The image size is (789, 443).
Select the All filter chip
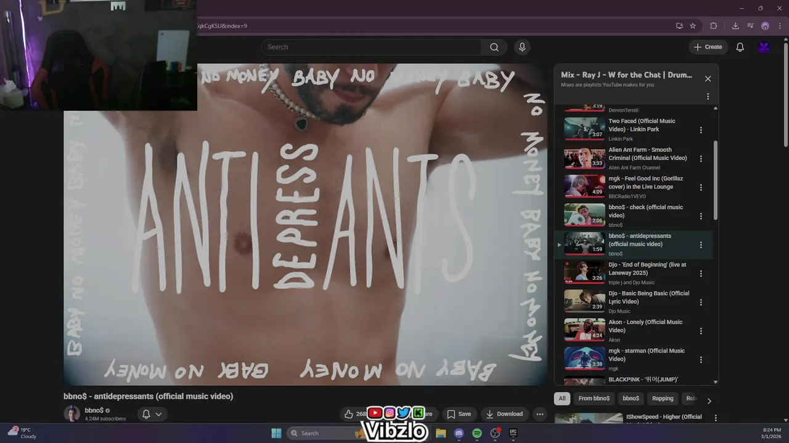pos(562,399)
